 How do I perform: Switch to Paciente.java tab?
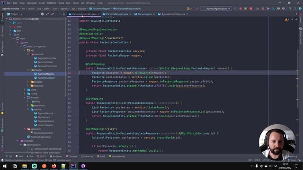(x=144, y=14)
